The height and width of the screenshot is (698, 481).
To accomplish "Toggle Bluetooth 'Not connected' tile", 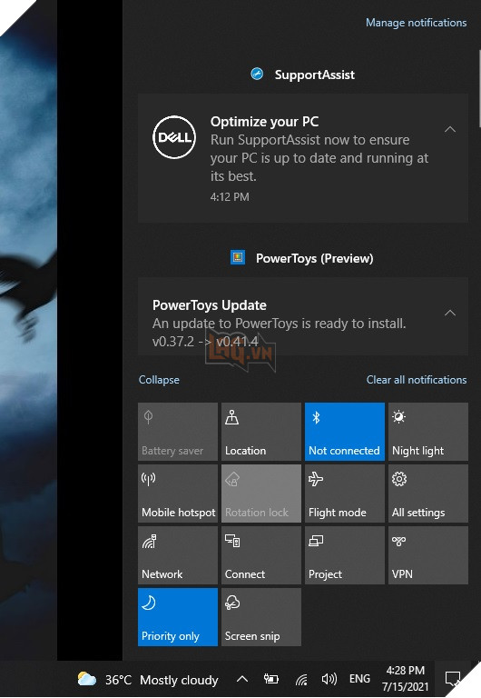I will (x=345, y=432).
